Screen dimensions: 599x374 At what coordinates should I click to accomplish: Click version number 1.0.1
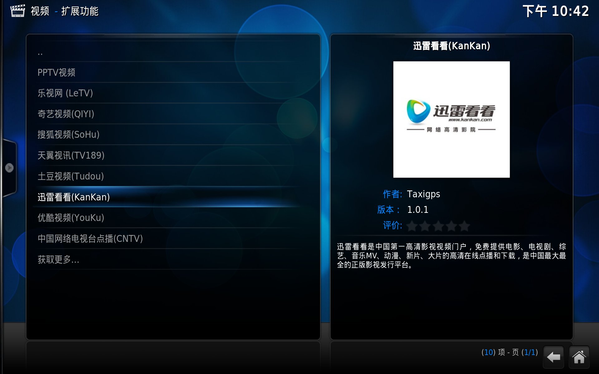pyautogui.click(x=418, y=210)
